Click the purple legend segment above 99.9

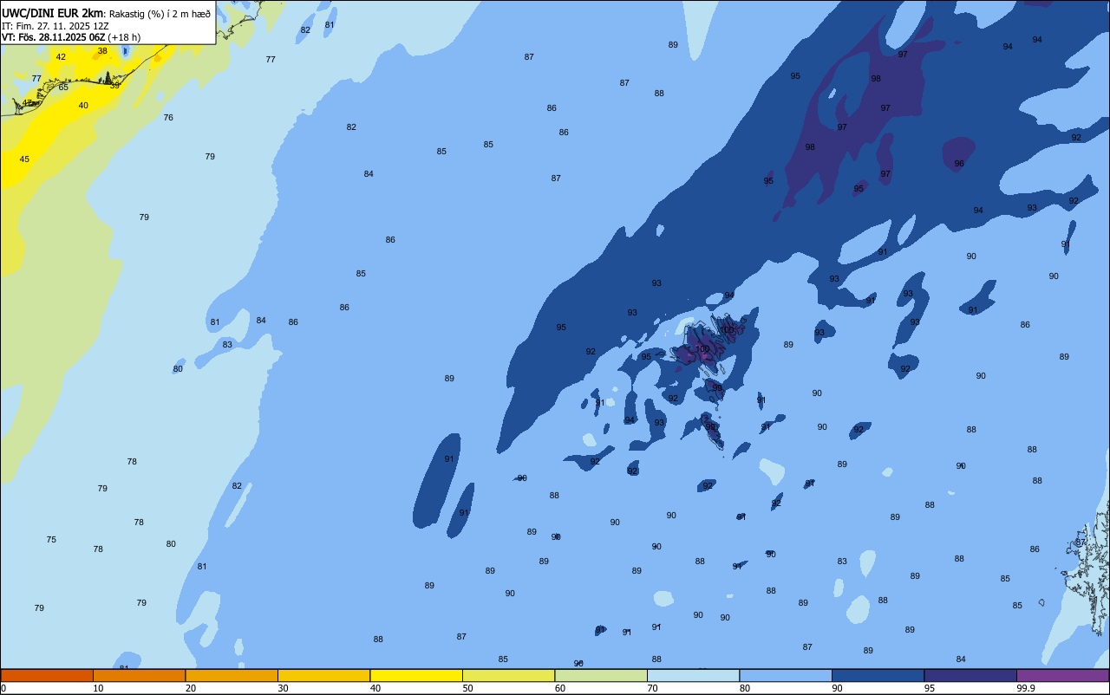click(1062, 675)
